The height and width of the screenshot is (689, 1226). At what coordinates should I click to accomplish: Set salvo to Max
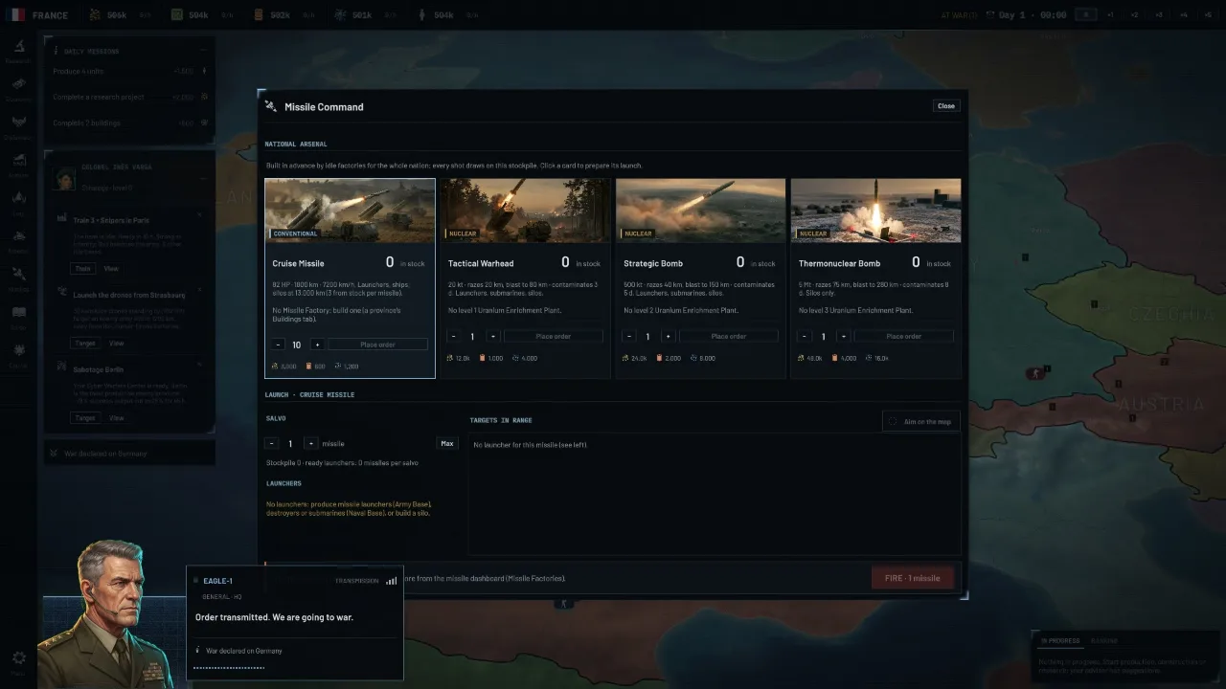click(x=447, y=443)
